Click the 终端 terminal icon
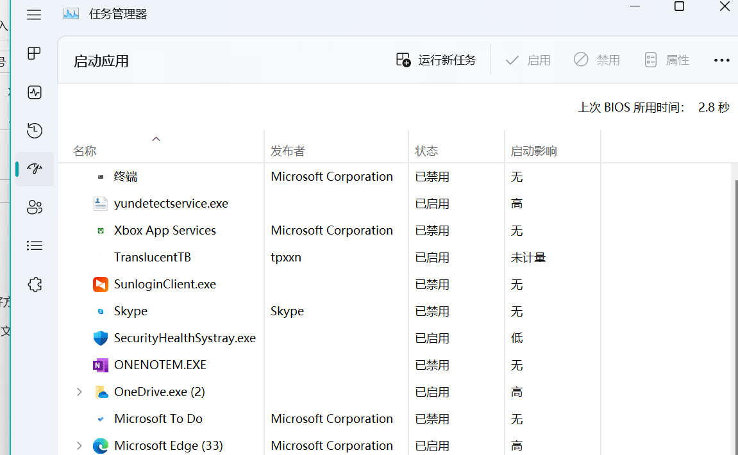The height and width of the screenshot is (455, 738). [100, 177]
